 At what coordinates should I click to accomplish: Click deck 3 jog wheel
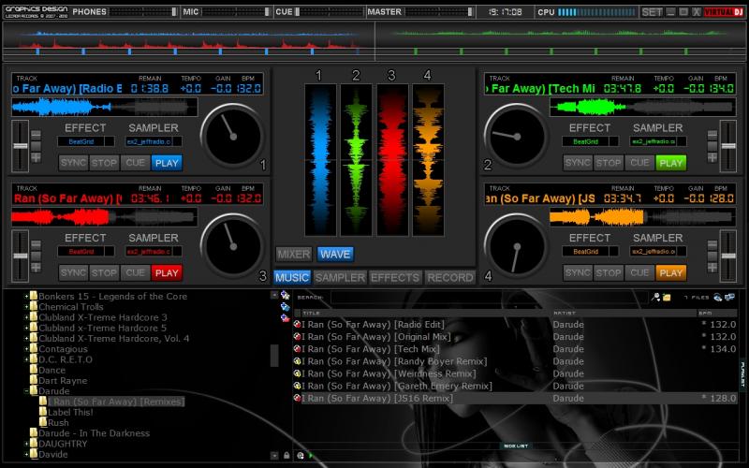232,246
